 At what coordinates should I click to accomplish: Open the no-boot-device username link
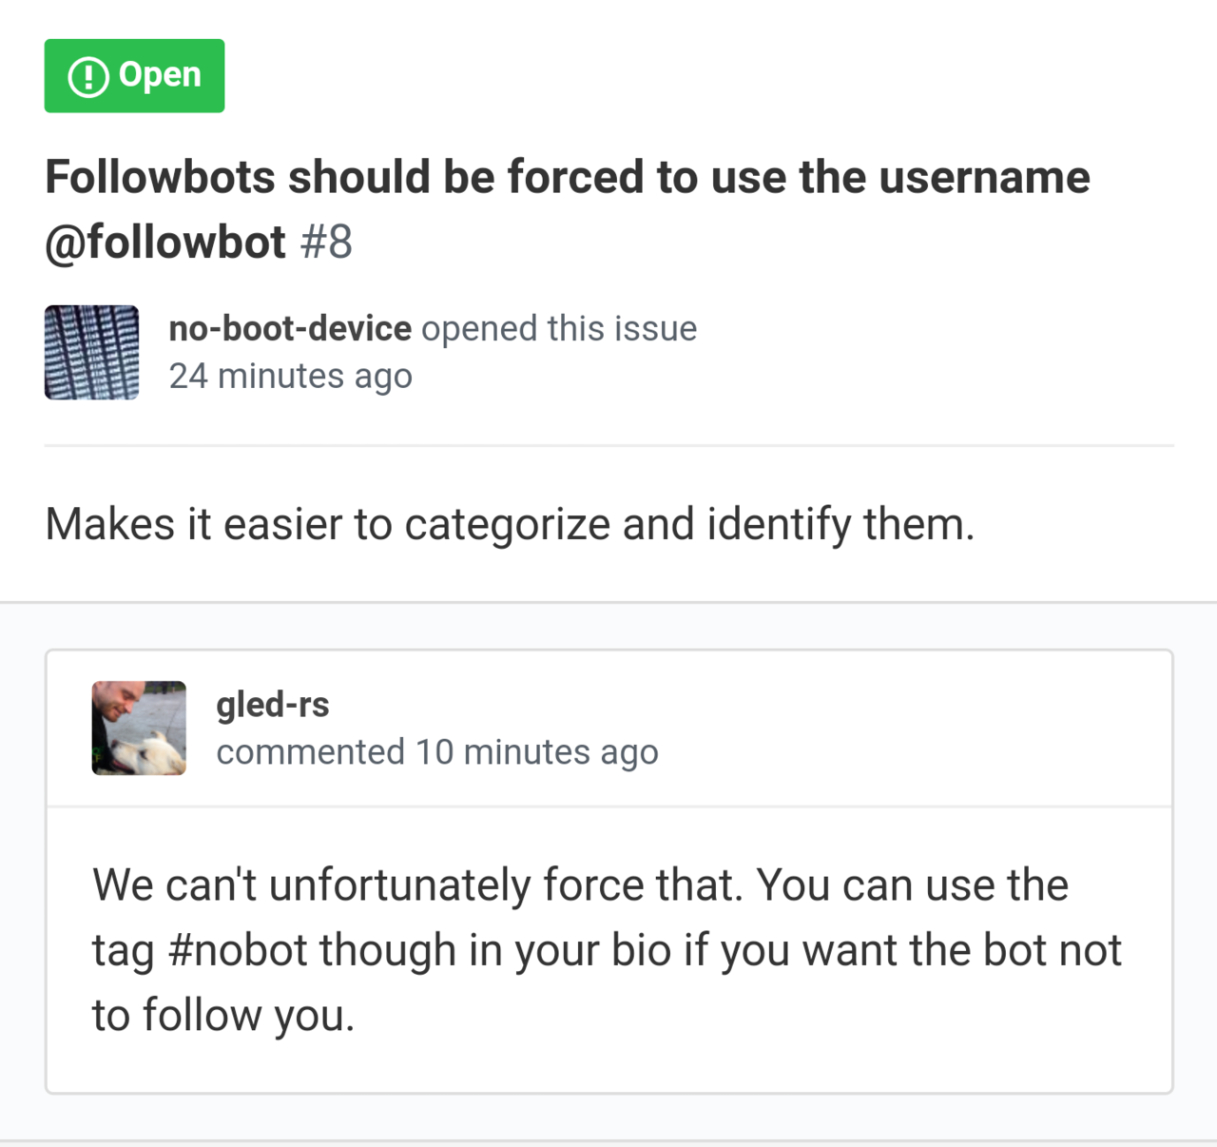tap(290, 329)
